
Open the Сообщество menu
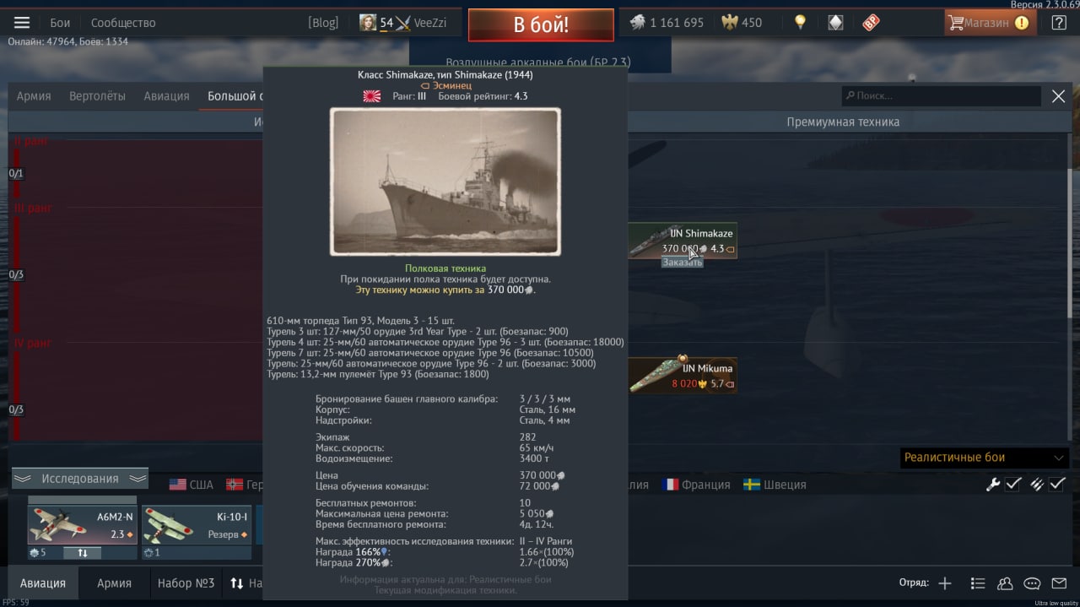pyautogui.click(x=122, y=23)
